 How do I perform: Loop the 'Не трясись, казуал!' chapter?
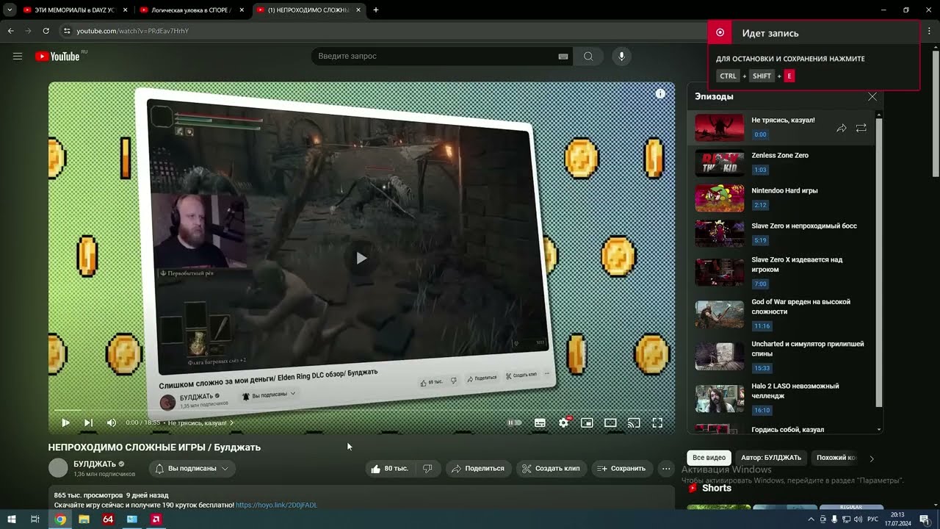point(861,128)
